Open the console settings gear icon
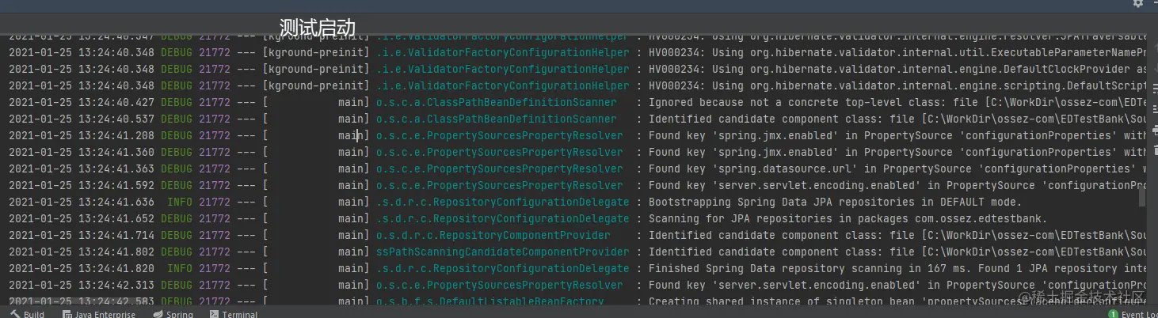The height and width of the screenshot is (318, 1158). coord(1138,3)
